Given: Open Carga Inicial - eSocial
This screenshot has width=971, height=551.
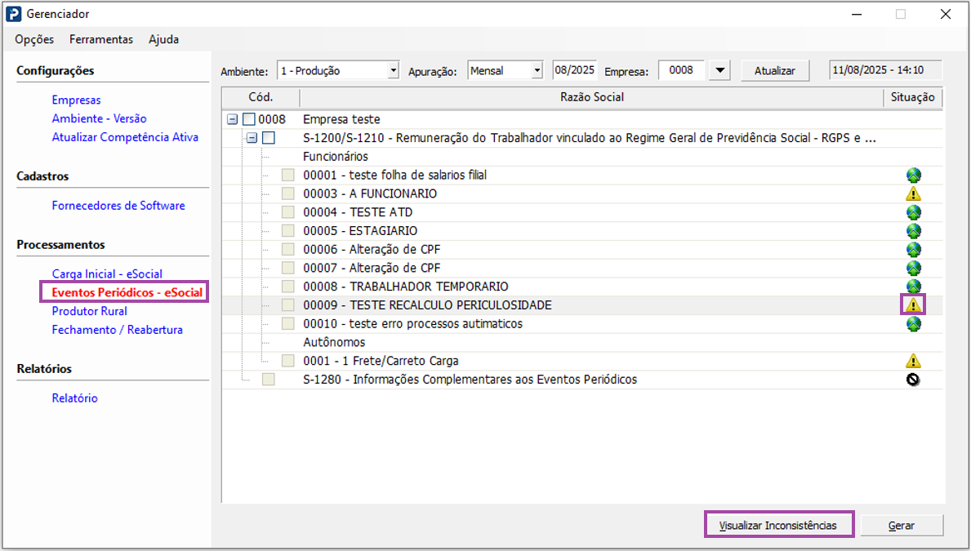Looking at the screenshot, I should 107,273.
